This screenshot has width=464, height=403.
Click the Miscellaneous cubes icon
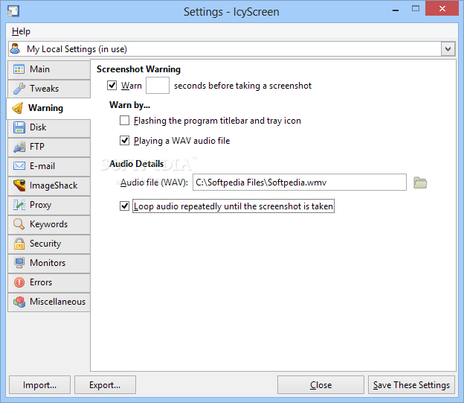click(x=19, y=302)
